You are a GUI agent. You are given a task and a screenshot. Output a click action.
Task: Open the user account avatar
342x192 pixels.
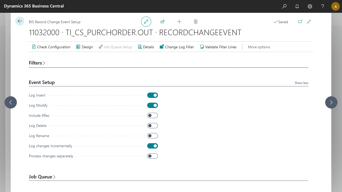(336, 6)
